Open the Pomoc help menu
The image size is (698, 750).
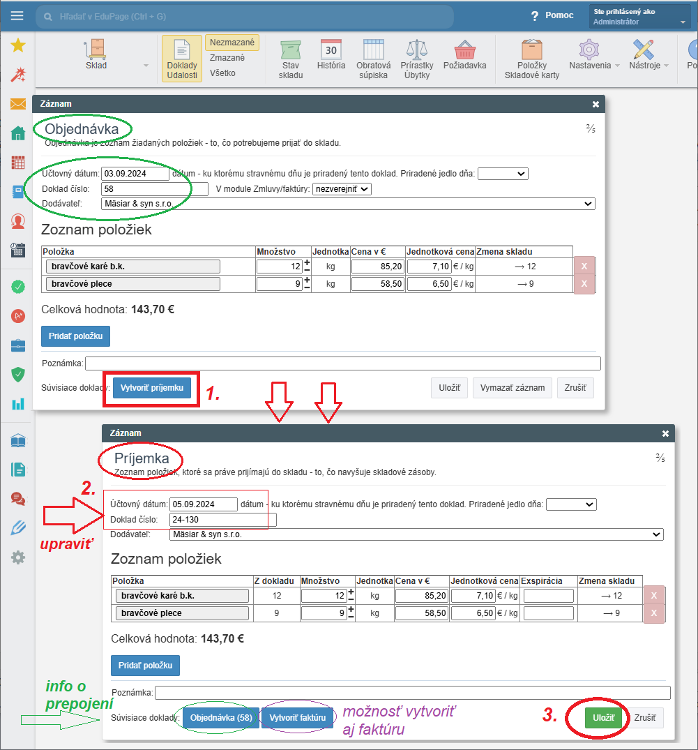coord(552,15)
